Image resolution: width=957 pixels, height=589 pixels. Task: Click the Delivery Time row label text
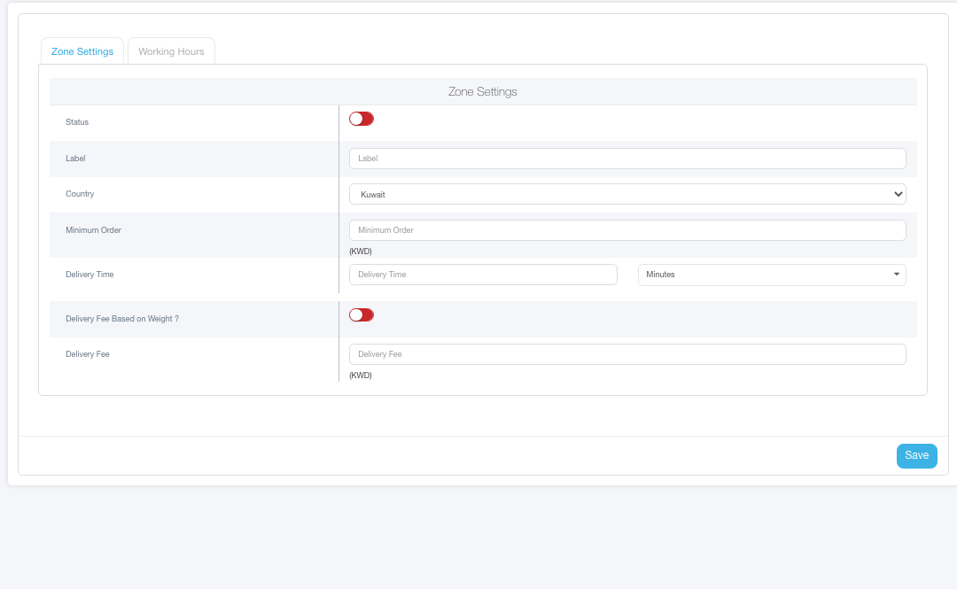click(x=89, y=275)
